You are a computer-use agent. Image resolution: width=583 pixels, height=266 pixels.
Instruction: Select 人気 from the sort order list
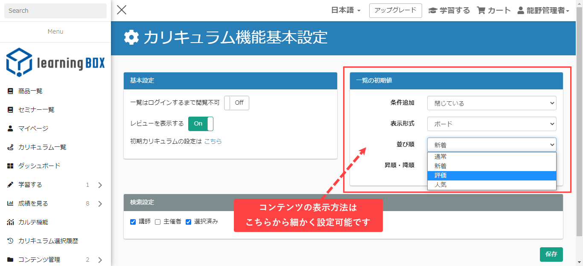440,185
